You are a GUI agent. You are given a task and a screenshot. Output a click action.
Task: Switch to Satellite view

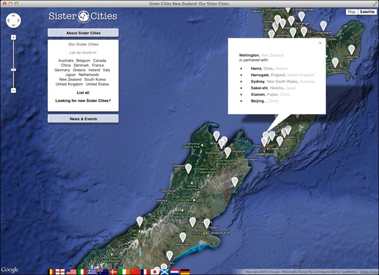pos(367,12)
